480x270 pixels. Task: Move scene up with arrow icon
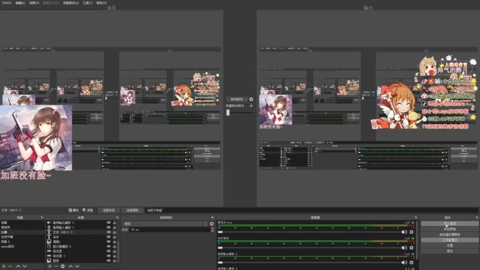(18, 266)
